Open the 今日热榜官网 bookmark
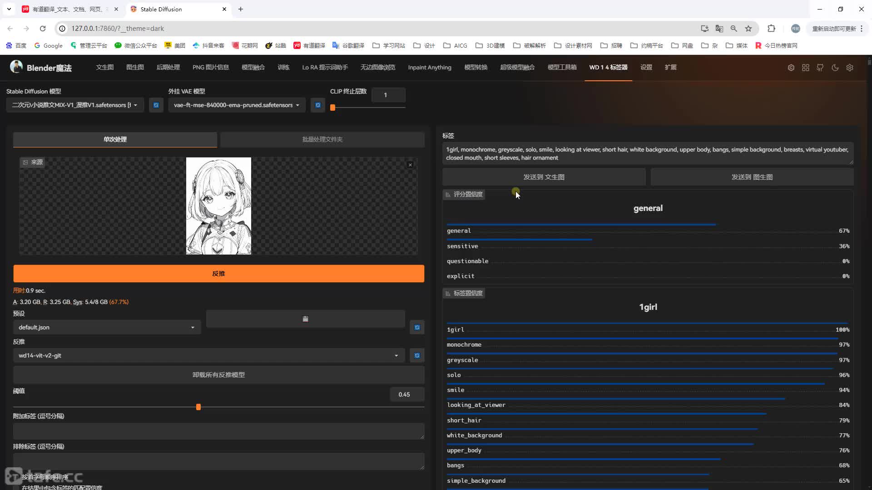This screenshot has width=872, height=490. click(x=776, y=45)
